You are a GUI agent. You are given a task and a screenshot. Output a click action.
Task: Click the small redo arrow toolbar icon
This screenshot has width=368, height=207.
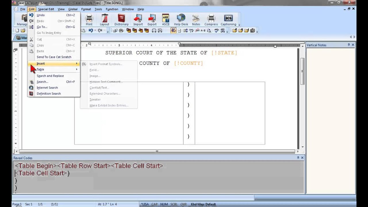pyautogui.click(x=100, y=30)
